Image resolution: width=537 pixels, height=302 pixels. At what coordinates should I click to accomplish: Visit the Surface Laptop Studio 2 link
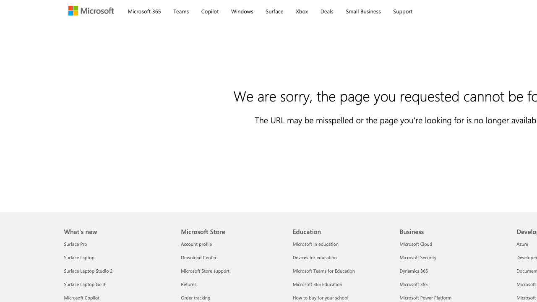click(88, 271)
